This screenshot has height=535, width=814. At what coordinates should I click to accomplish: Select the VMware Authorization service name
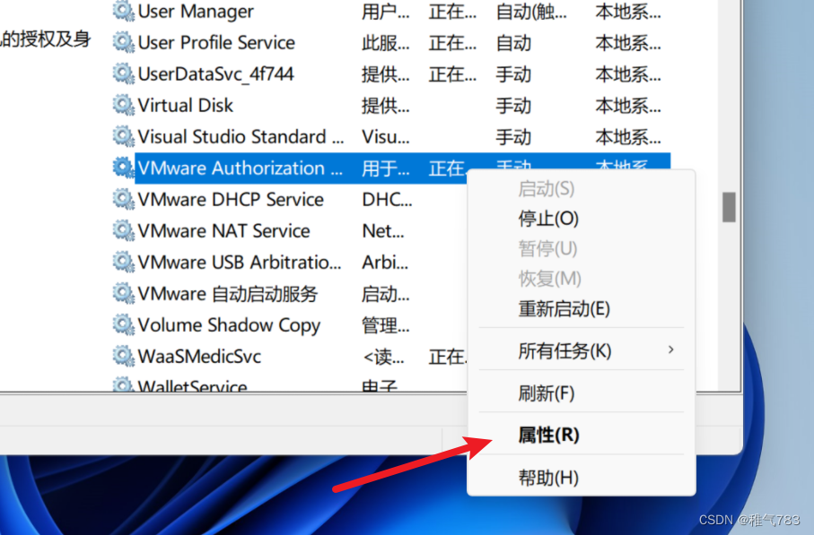[x=240, y=168]
